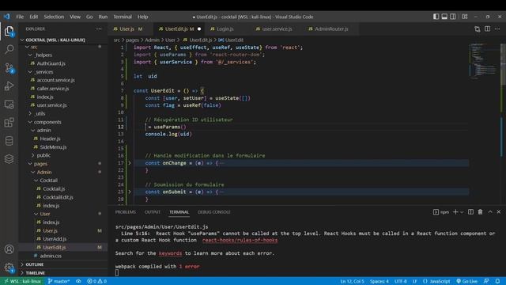Split the terminal panel
Screen dimensions: 506x285
[471, 212]
